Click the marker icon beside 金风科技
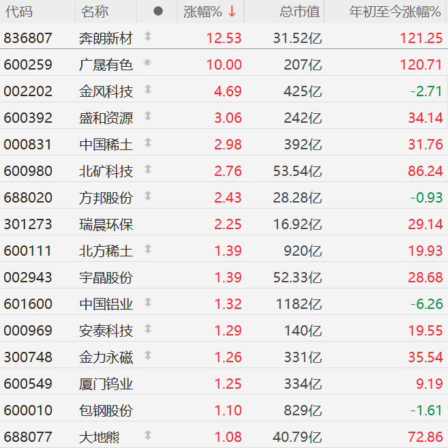 pyautogui.click(x=148, y=89)
